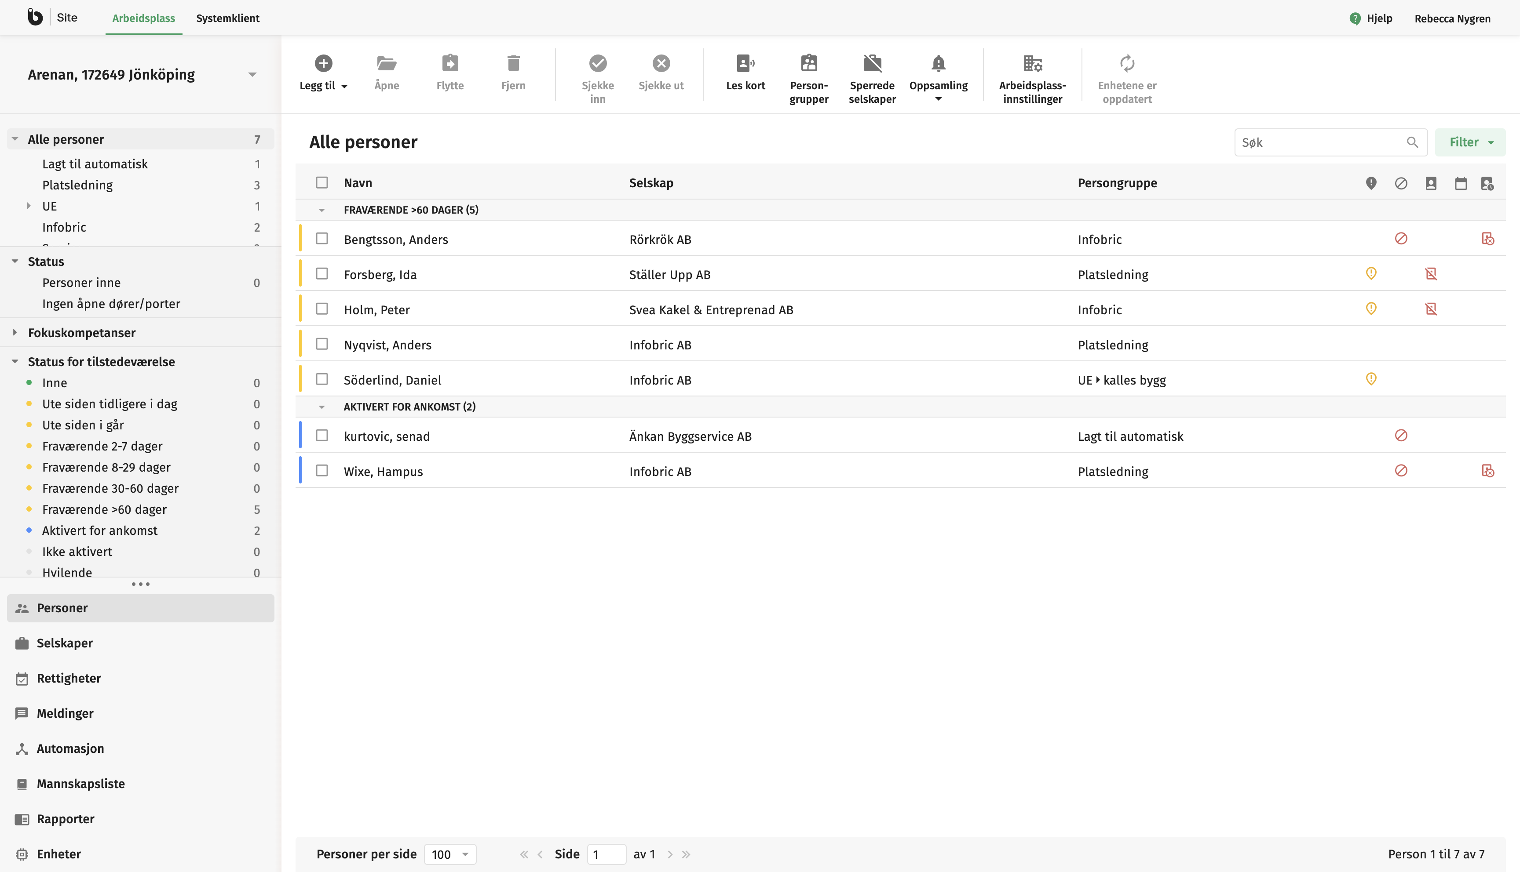The width and height of the screenshot is (1520, 872).
Task: Tick the checkbox for Holm, Peter
Action: 322,309
